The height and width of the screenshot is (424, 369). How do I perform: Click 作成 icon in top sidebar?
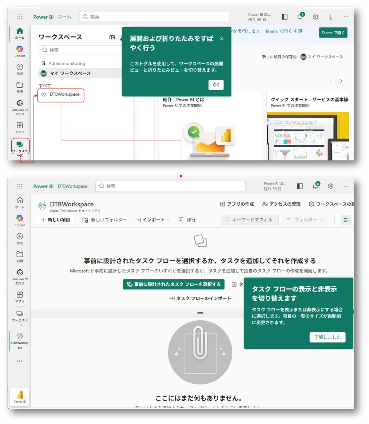[x=20, y=69]
